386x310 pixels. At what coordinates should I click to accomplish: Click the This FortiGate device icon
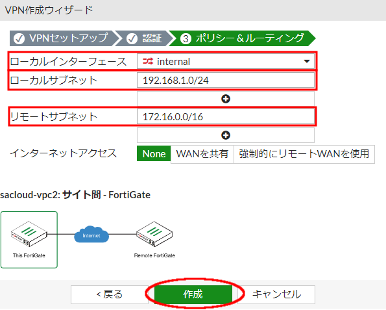click(29, 234)
